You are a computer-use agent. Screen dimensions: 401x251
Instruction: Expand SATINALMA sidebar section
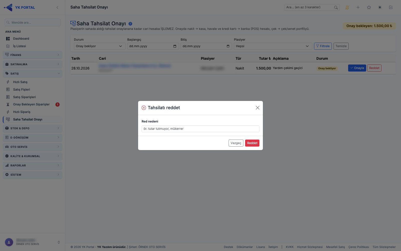[33, 64]
